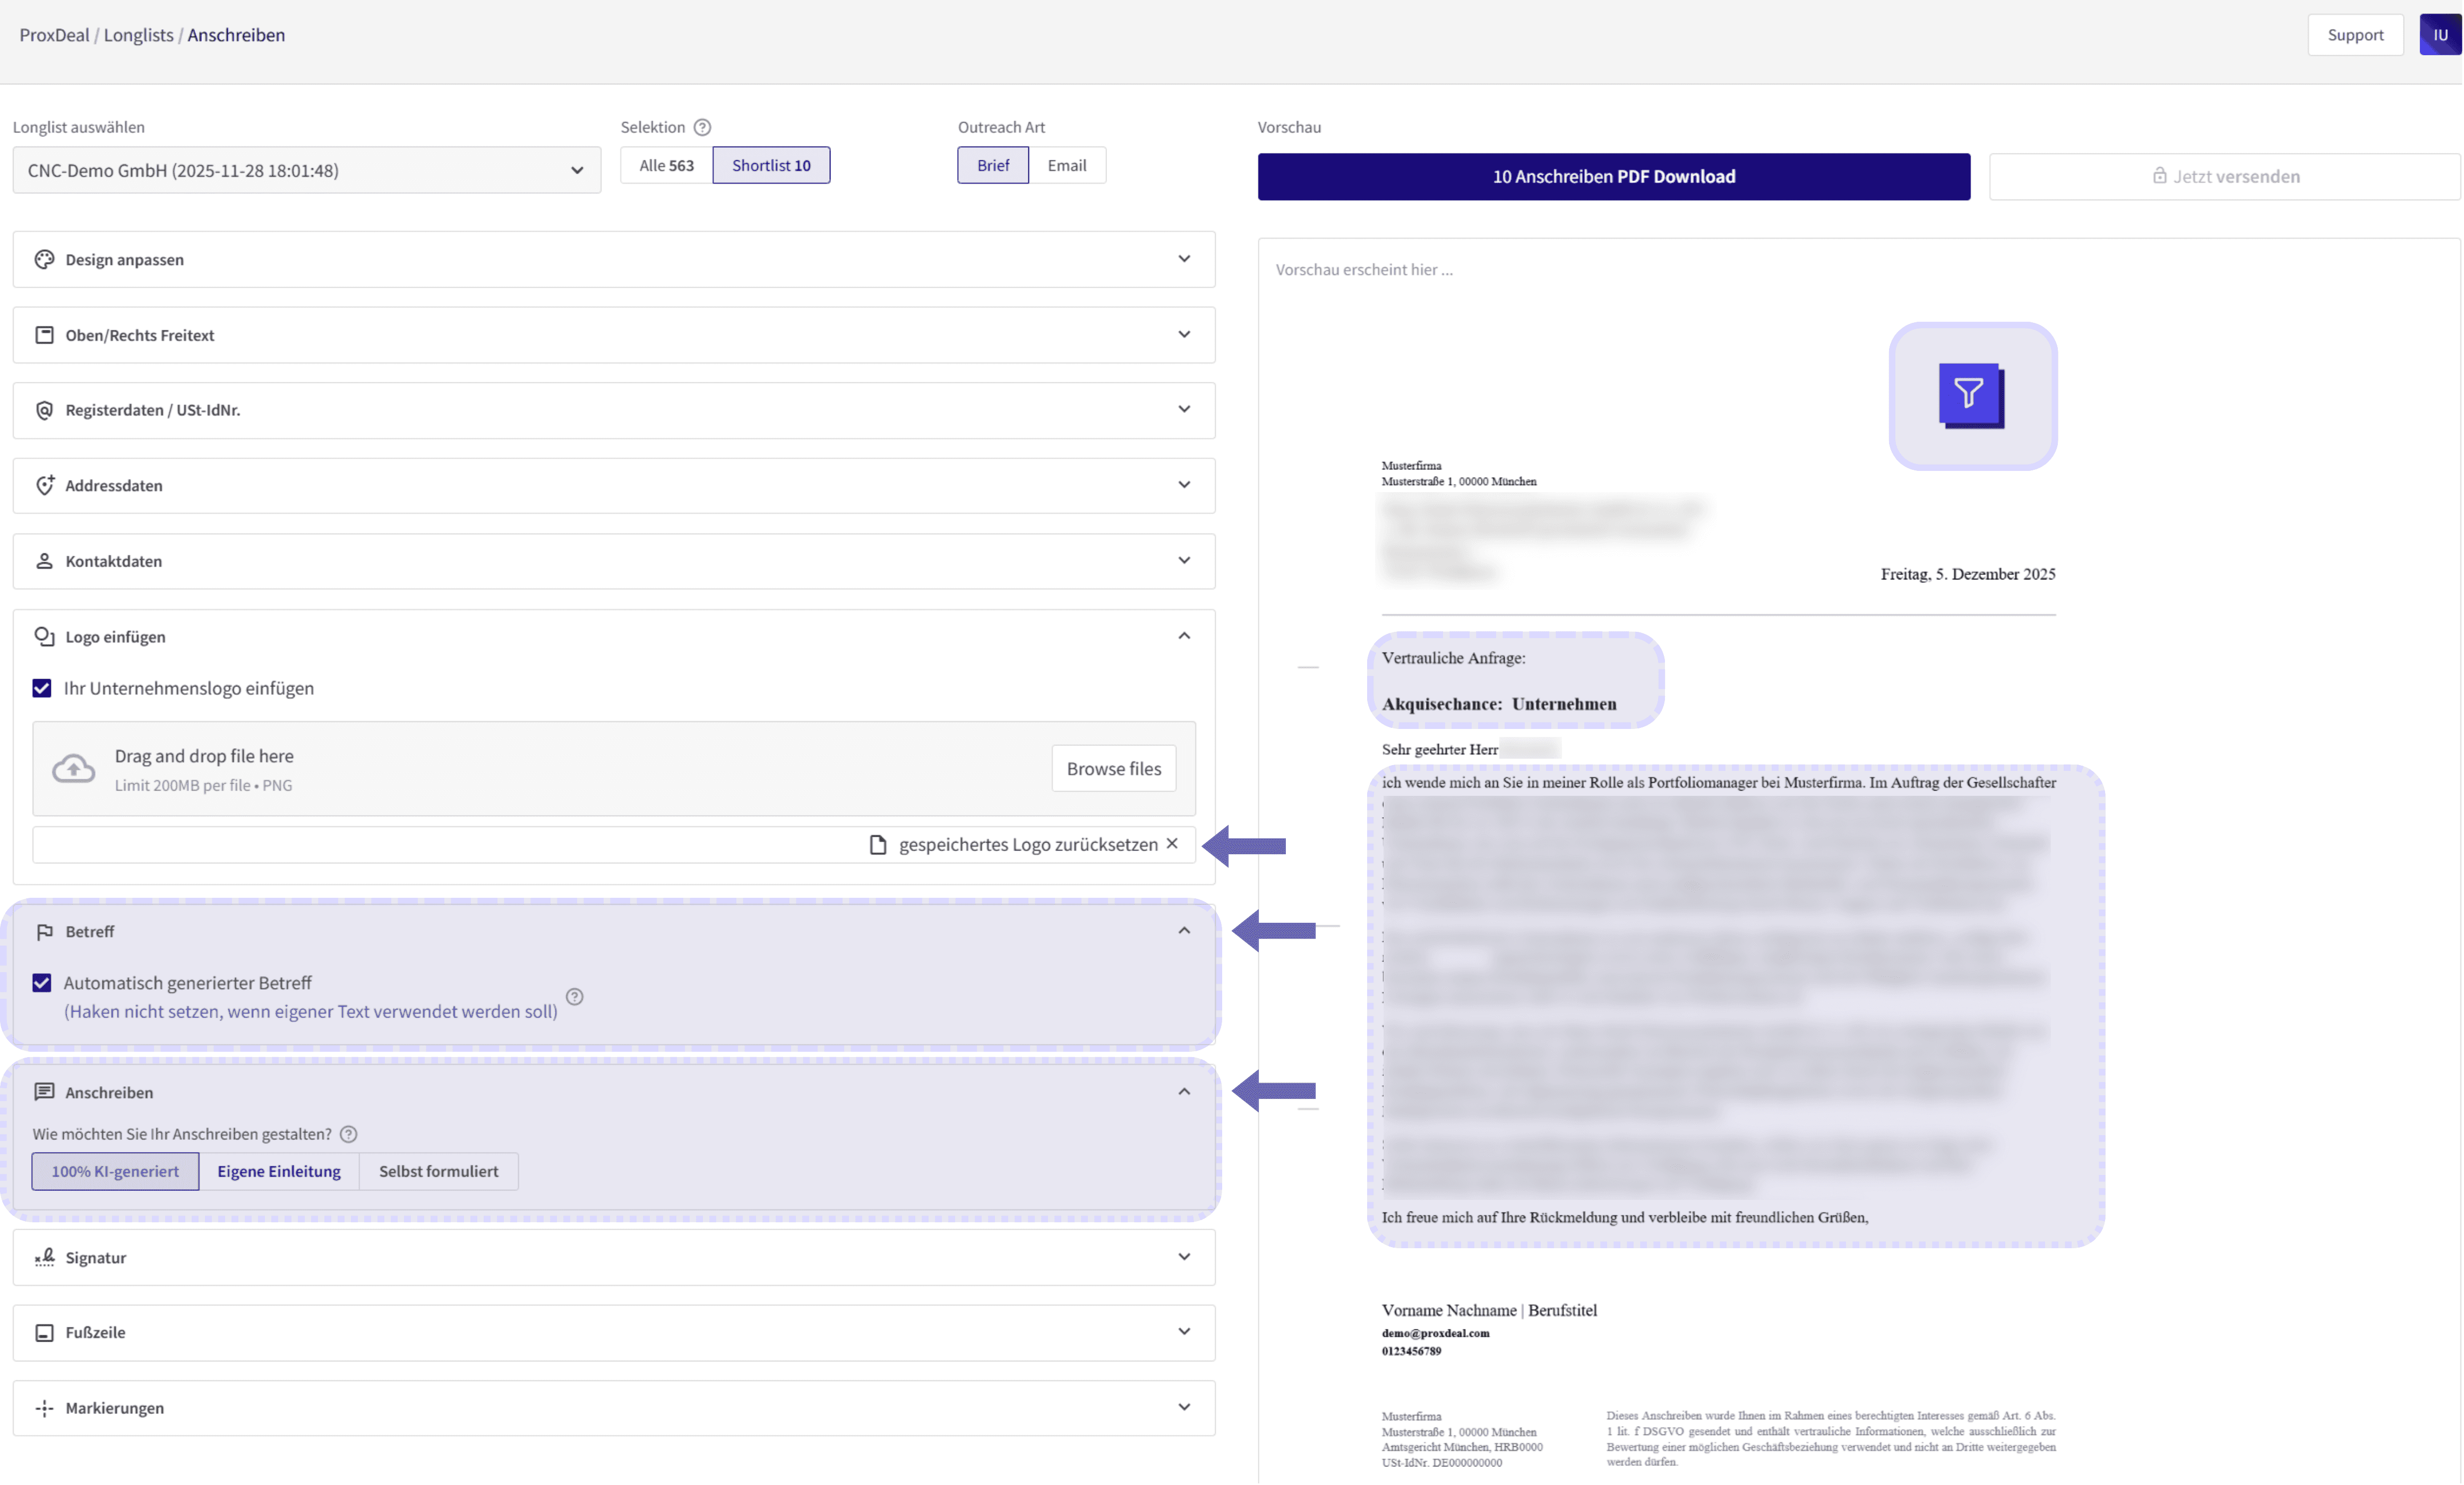Viewport: 2464px width, 1485px height.
Task: Select Alle 563 selection tab
Action: click(x=666, y=165)
